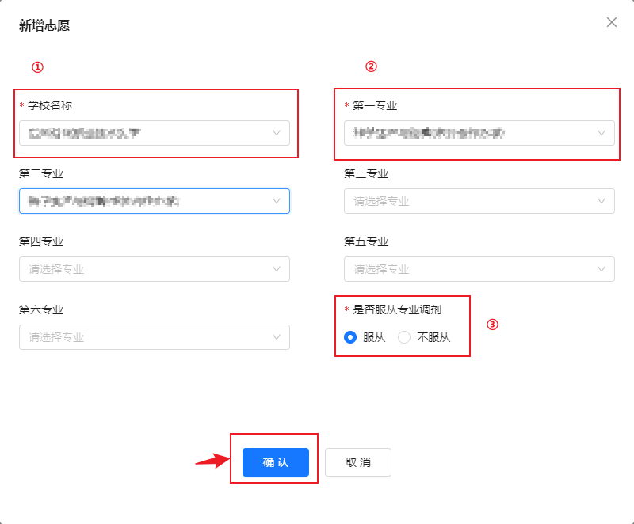Click the chevron arrow in 第一专业 field
Viewport: 634px width, 524px height.
click(602, 133)
